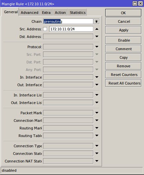Go to the Statistics tab
Viewport: 144px width, 175px height.
pos(77,13)
